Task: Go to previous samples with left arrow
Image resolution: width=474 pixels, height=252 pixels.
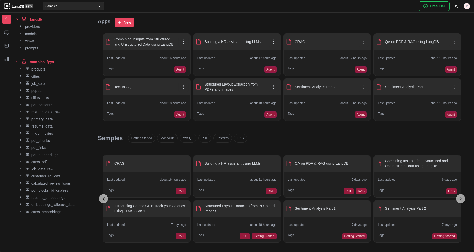Action: click(x=103, y=199)
